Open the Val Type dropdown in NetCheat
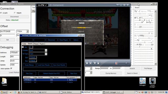Image resolution: width=168 pixels, height=94 pixels. tap(46, 54)
